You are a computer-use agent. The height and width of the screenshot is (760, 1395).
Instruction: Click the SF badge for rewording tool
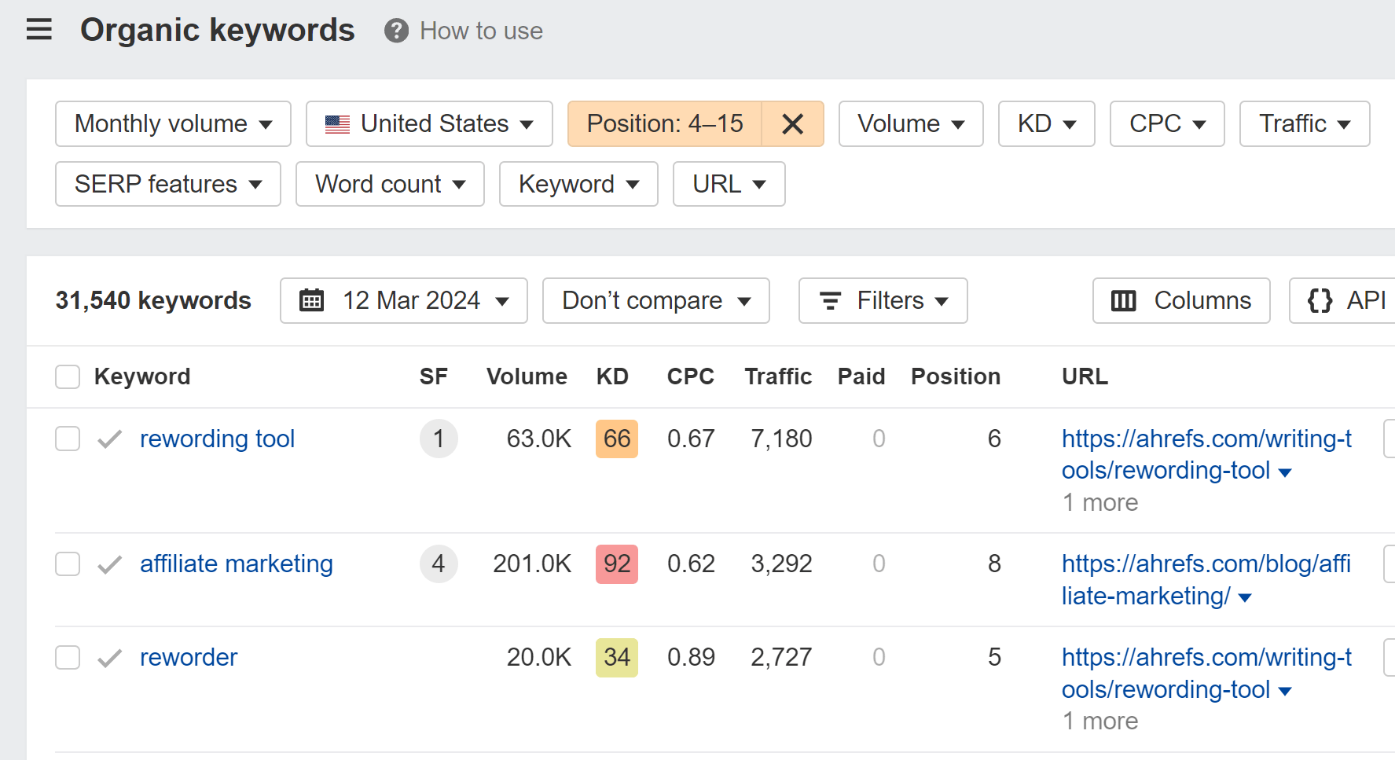(x=439, y=439)
